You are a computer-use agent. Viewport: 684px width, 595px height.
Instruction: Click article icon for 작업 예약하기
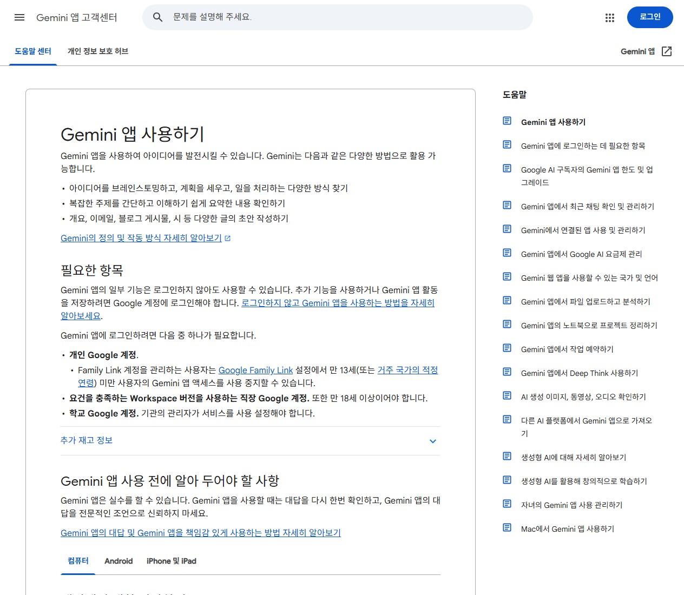[507, 348]
